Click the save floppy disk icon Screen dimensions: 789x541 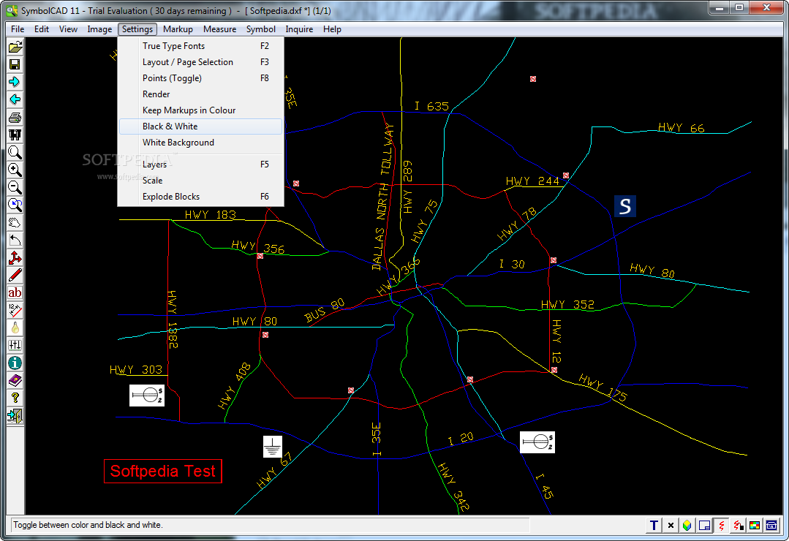[15, 64]
